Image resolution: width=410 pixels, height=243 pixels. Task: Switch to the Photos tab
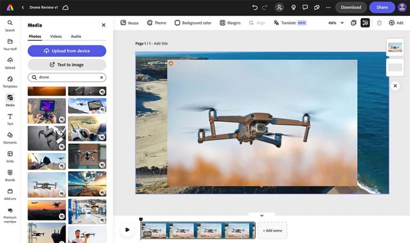[35, 37]
